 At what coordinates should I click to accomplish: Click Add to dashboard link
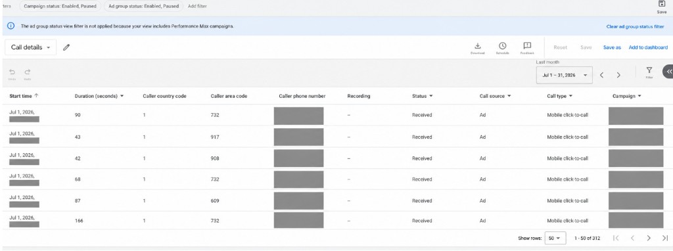point(648,47)
